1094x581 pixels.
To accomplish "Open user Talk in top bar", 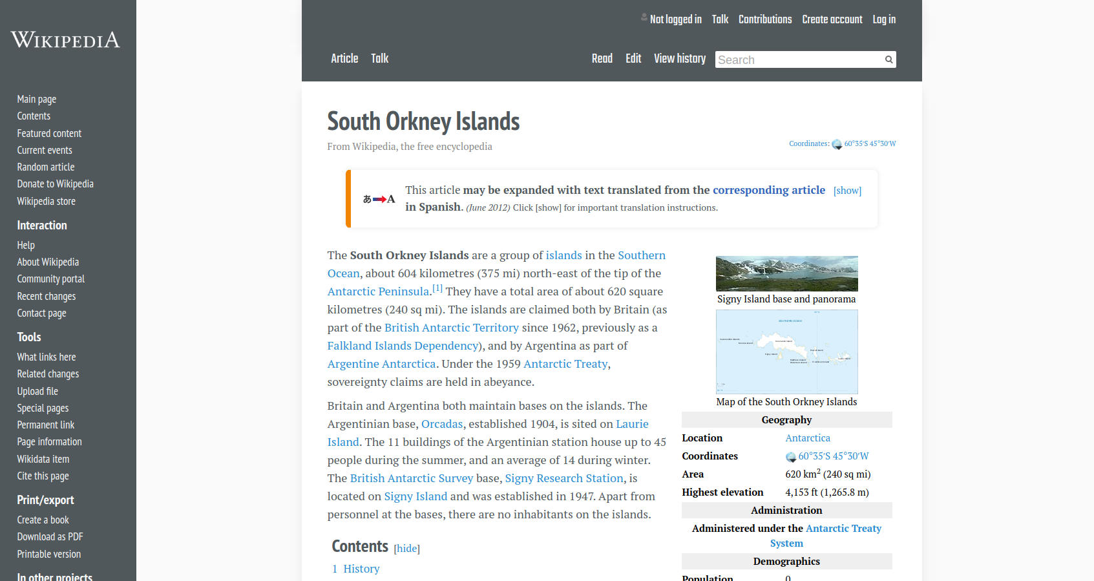I will [x=720, y=19].
